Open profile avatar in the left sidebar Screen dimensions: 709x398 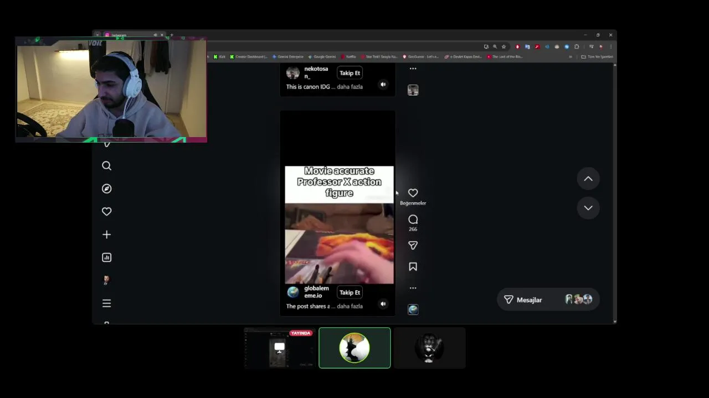(107, 280)
